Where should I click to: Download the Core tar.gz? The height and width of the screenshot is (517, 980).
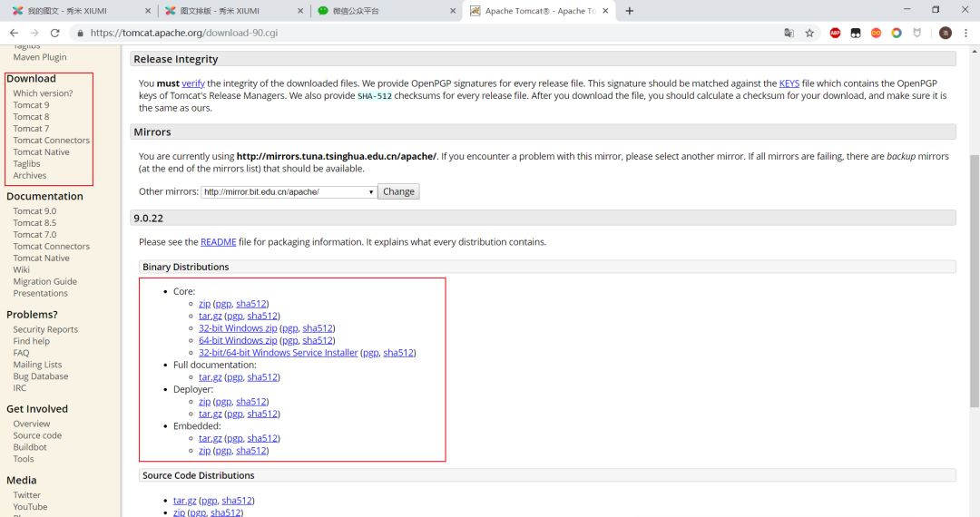pyautogui.click(x=210, y=316)
